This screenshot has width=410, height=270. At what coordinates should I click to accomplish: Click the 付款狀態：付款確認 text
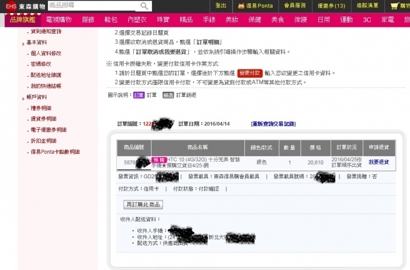[x=195, y=189]
